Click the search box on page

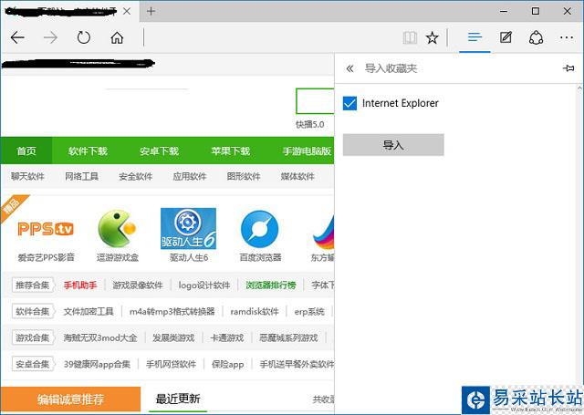pos(315,101)
